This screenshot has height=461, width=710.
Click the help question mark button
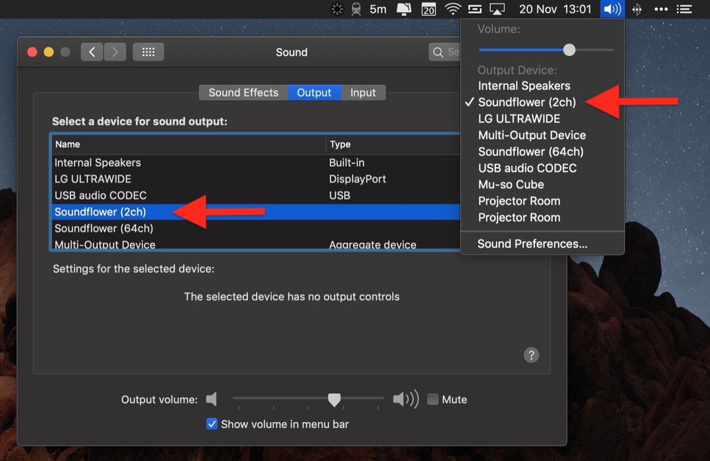531,355
